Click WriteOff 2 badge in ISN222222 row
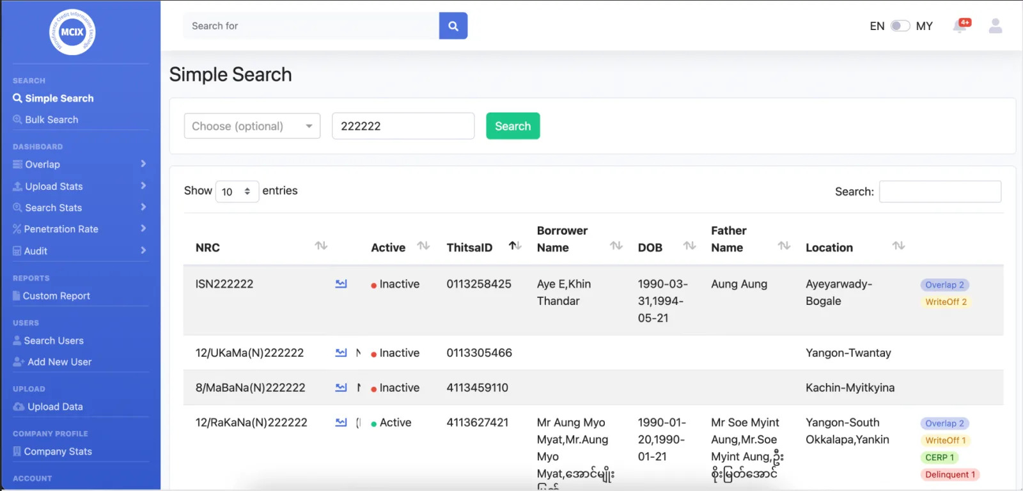 point(946,302)
